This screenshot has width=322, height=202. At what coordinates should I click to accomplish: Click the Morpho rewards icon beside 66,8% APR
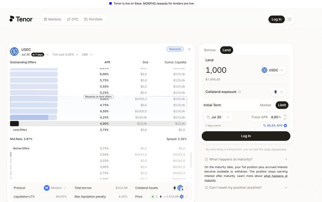(x=286, y=125)
